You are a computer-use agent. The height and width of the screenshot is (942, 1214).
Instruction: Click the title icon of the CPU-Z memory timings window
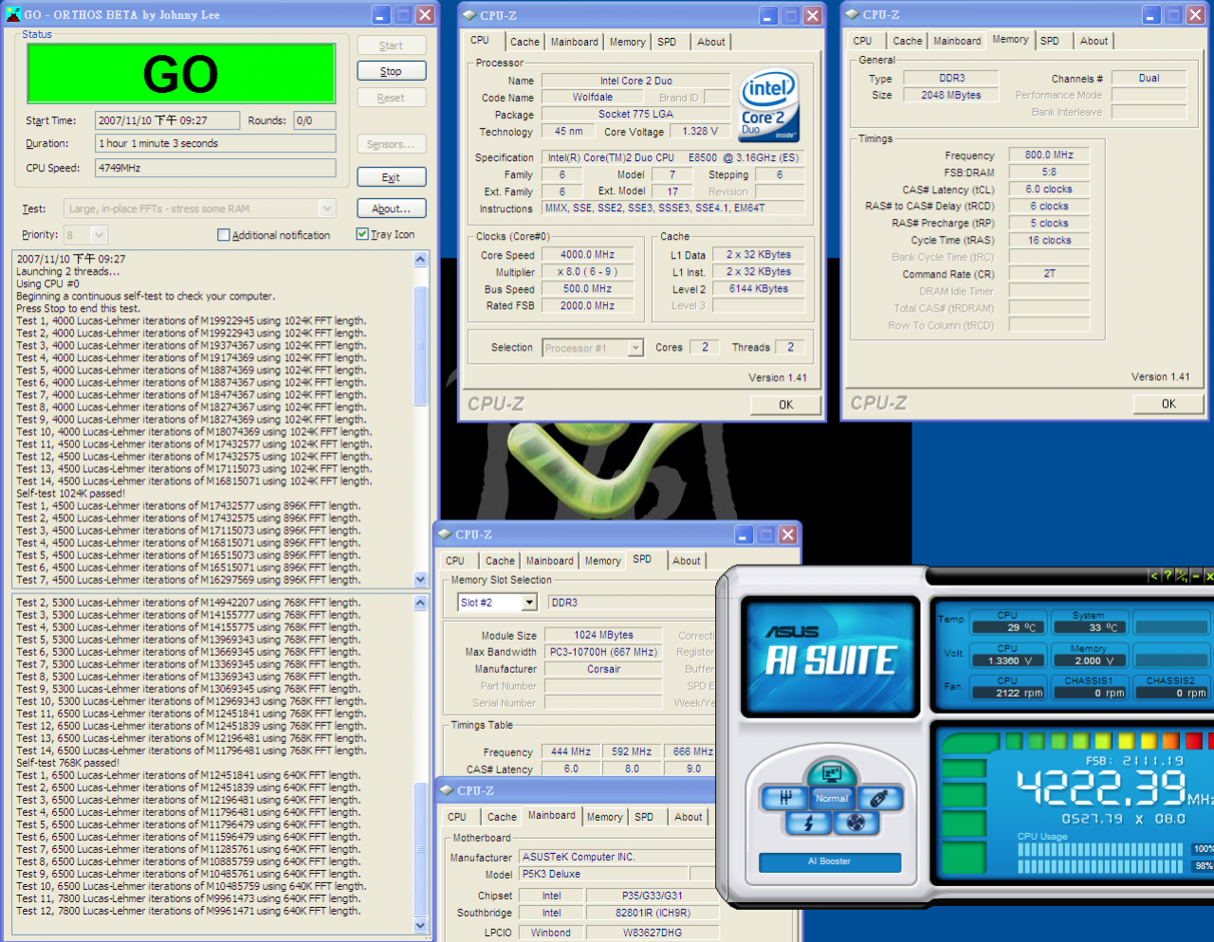coord(852,14)
